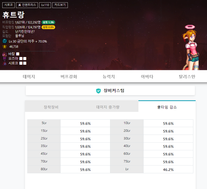The width and height of the screenshot is (207, 189).
Task: Click the 60Lv row label
Action: click(127, 154)
